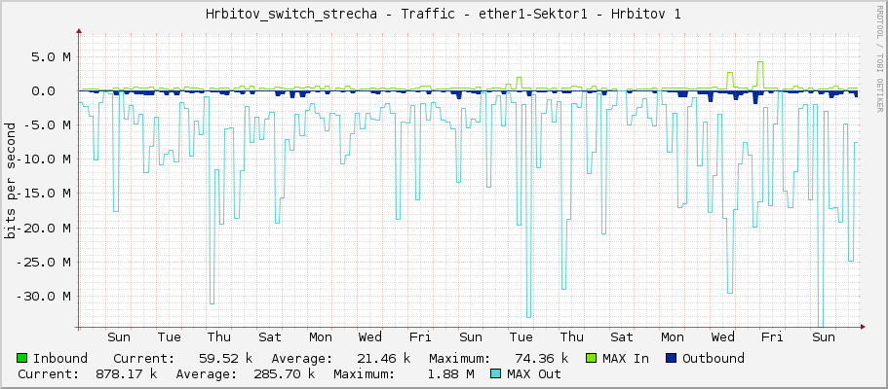Click the inbound average value '21.46 k'
This screenshot has width=888, height=389.
pos(383,358)
